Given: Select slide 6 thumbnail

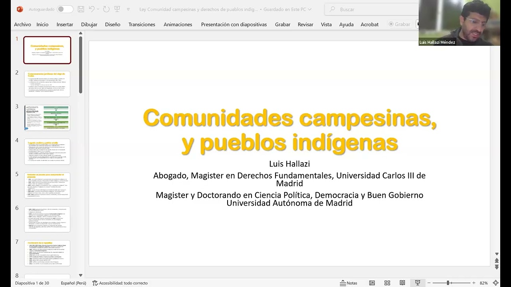Looking at the screenshot, I should (x=47, y=219).
